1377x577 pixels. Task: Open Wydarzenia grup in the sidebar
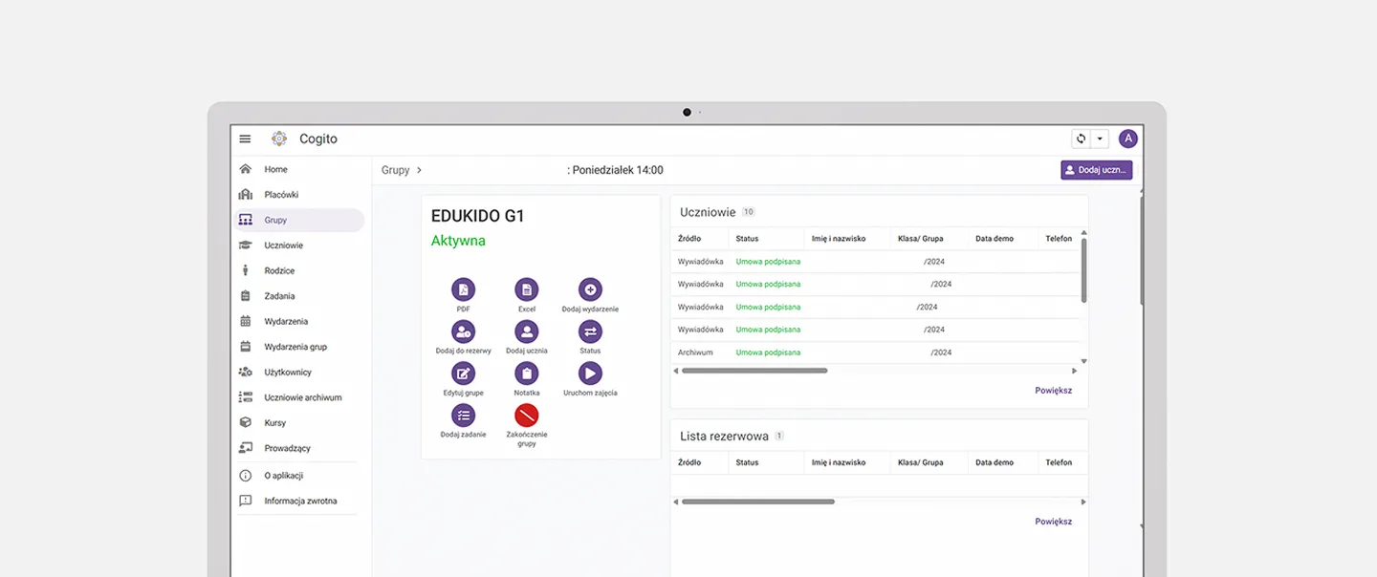(299, 347)
